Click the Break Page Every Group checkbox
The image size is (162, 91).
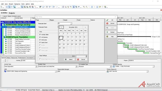(40, 59)
